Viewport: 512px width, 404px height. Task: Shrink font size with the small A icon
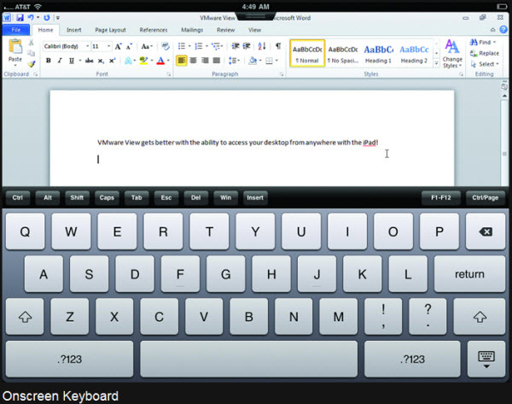pyautogui.click(x=129, y=47)
